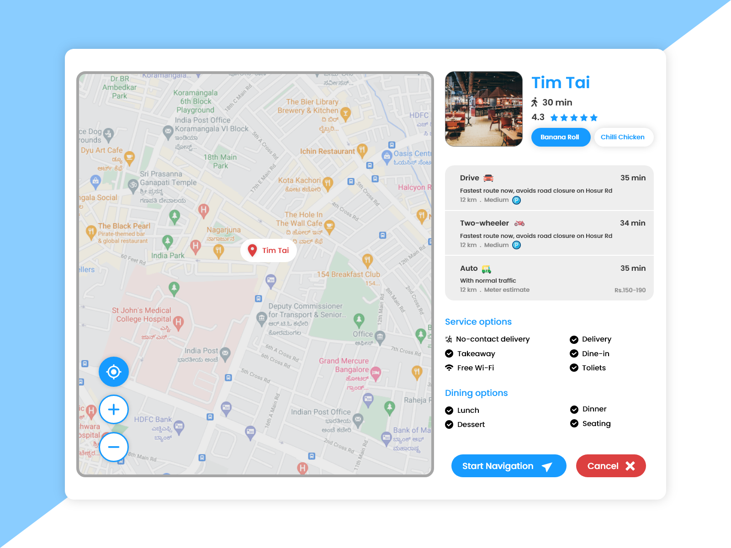Select the Tim Tai red map pin
731x548 pixels.
pyautogui.click(x=252, y=250)
